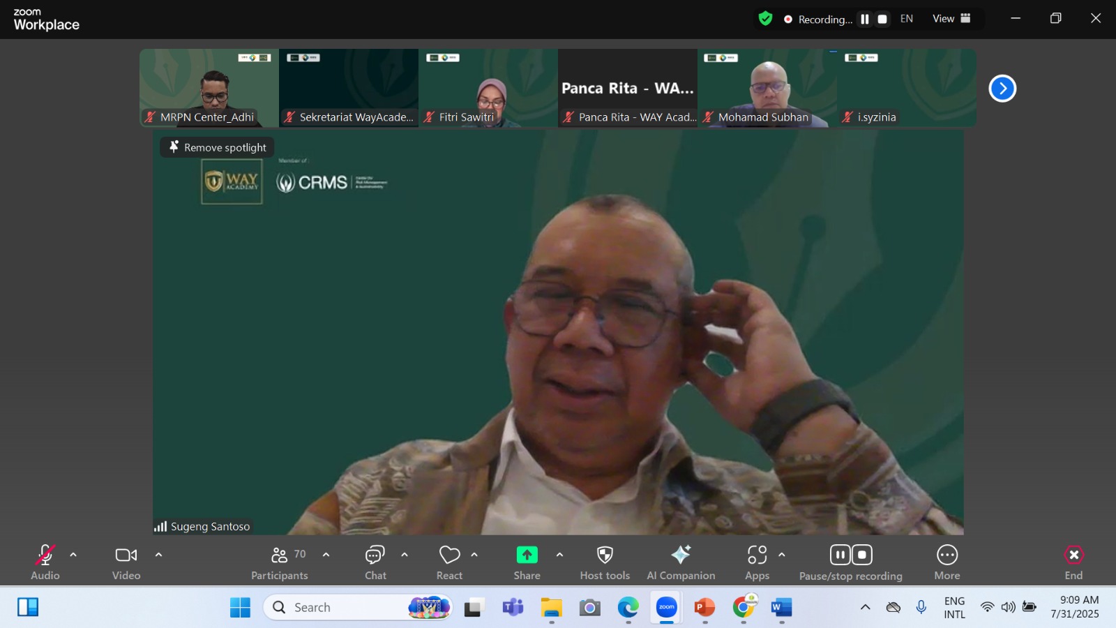
Task: Unmute microphone with the Audio button
Action: (45, 562)
